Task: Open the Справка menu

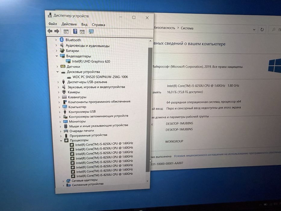Action: (x=98, y=25)
